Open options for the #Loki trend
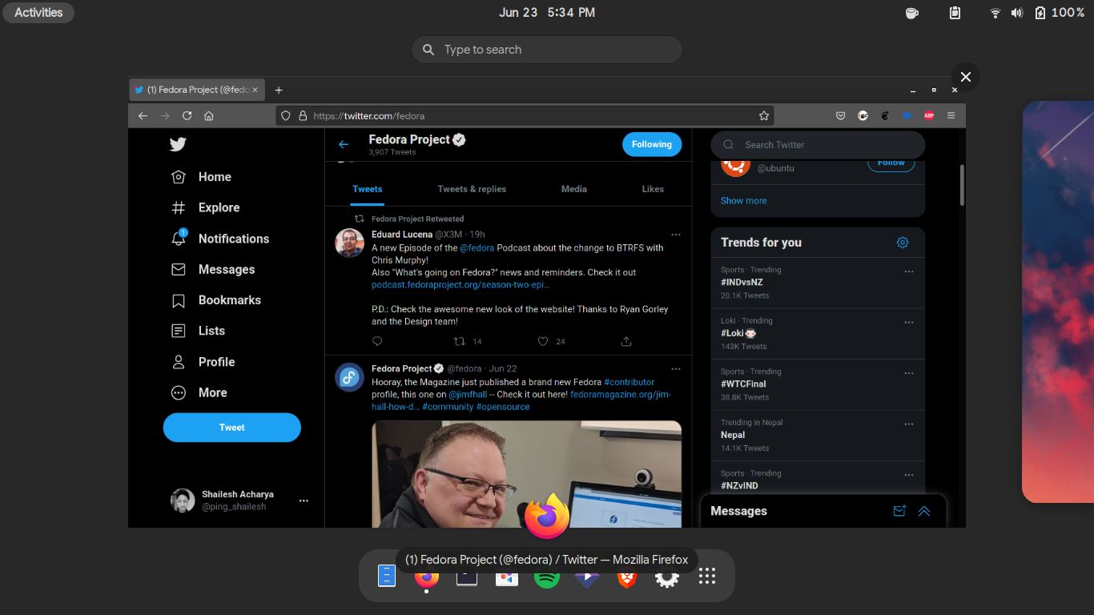The image size is (1094, 615). tap(908, 322)
